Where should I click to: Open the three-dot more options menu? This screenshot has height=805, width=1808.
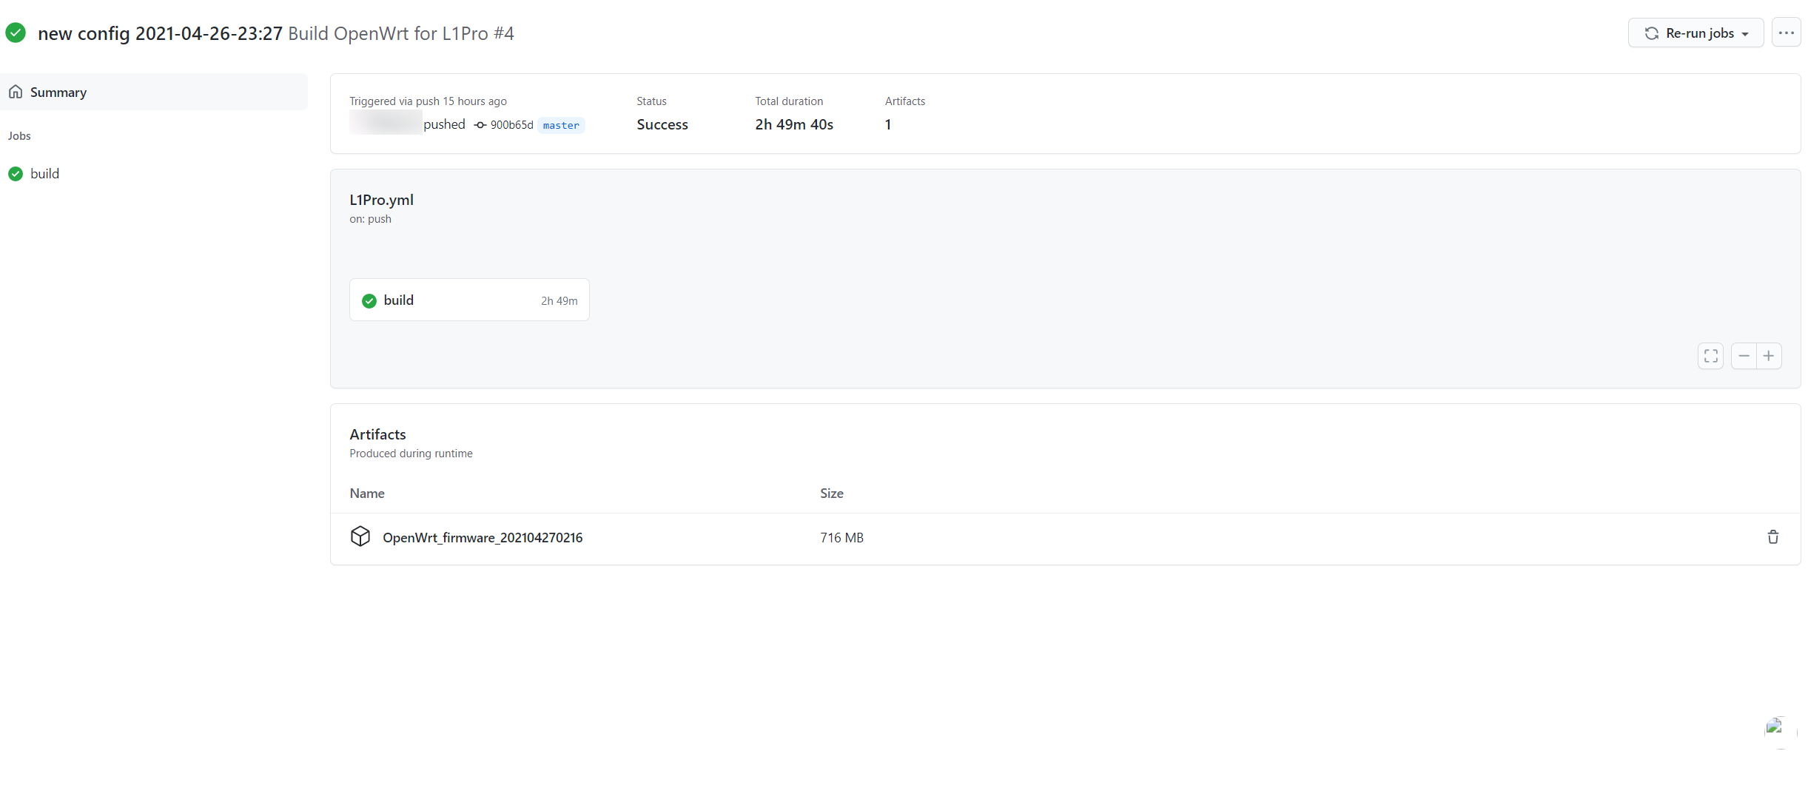(1786, 33)
